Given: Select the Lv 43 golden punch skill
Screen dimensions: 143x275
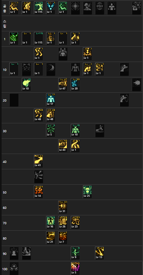Looking at the screenshot, I should 63,146.
